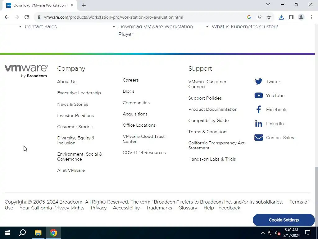Open Terms & Conditions link
The height and width of the screenshot is (239, 318).
[208, 132]
